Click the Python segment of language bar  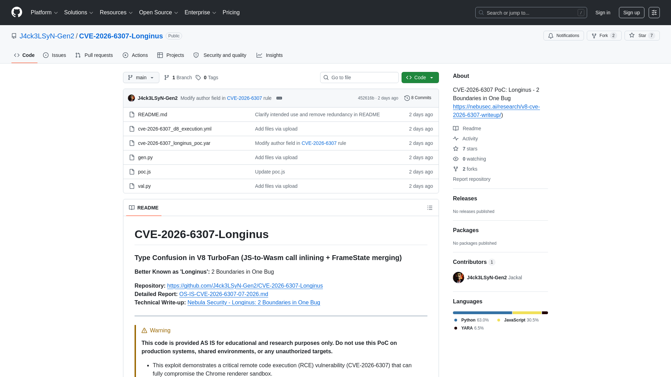point(482,313)
